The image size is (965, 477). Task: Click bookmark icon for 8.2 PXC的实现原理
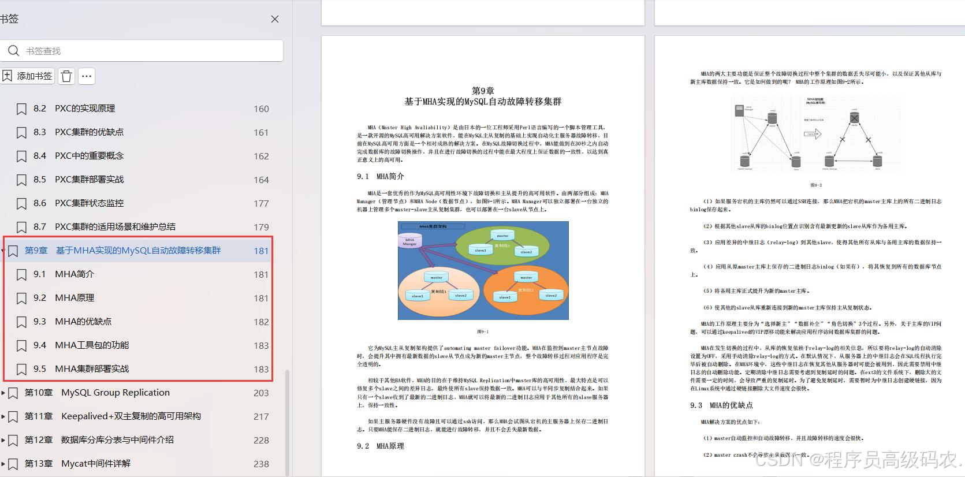point(21,109)
